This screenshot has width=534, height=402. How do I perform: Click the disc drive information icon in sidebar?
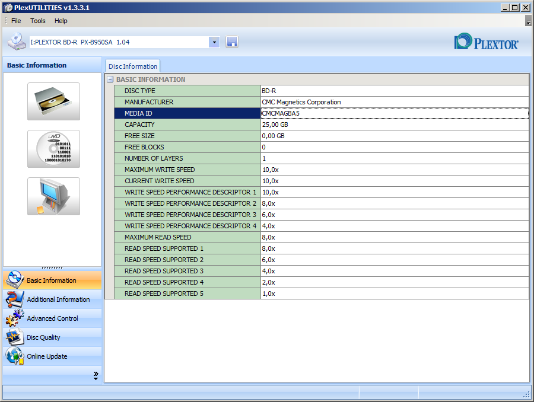point(54,101)
